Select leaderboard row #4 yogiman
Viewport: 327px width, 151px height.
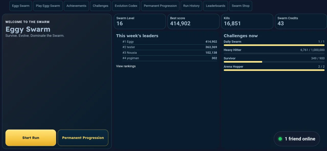[170, 58]
